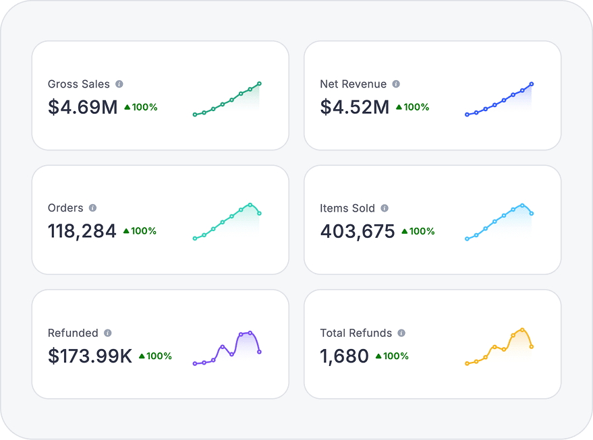The image size is (593, 440).
Task: Click the $173.99K Refunded amount
Action: click(90, 356)
